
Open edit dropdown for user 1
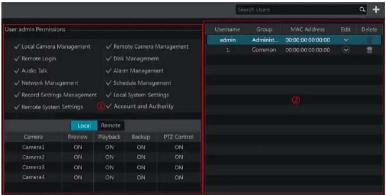[345, 50]
